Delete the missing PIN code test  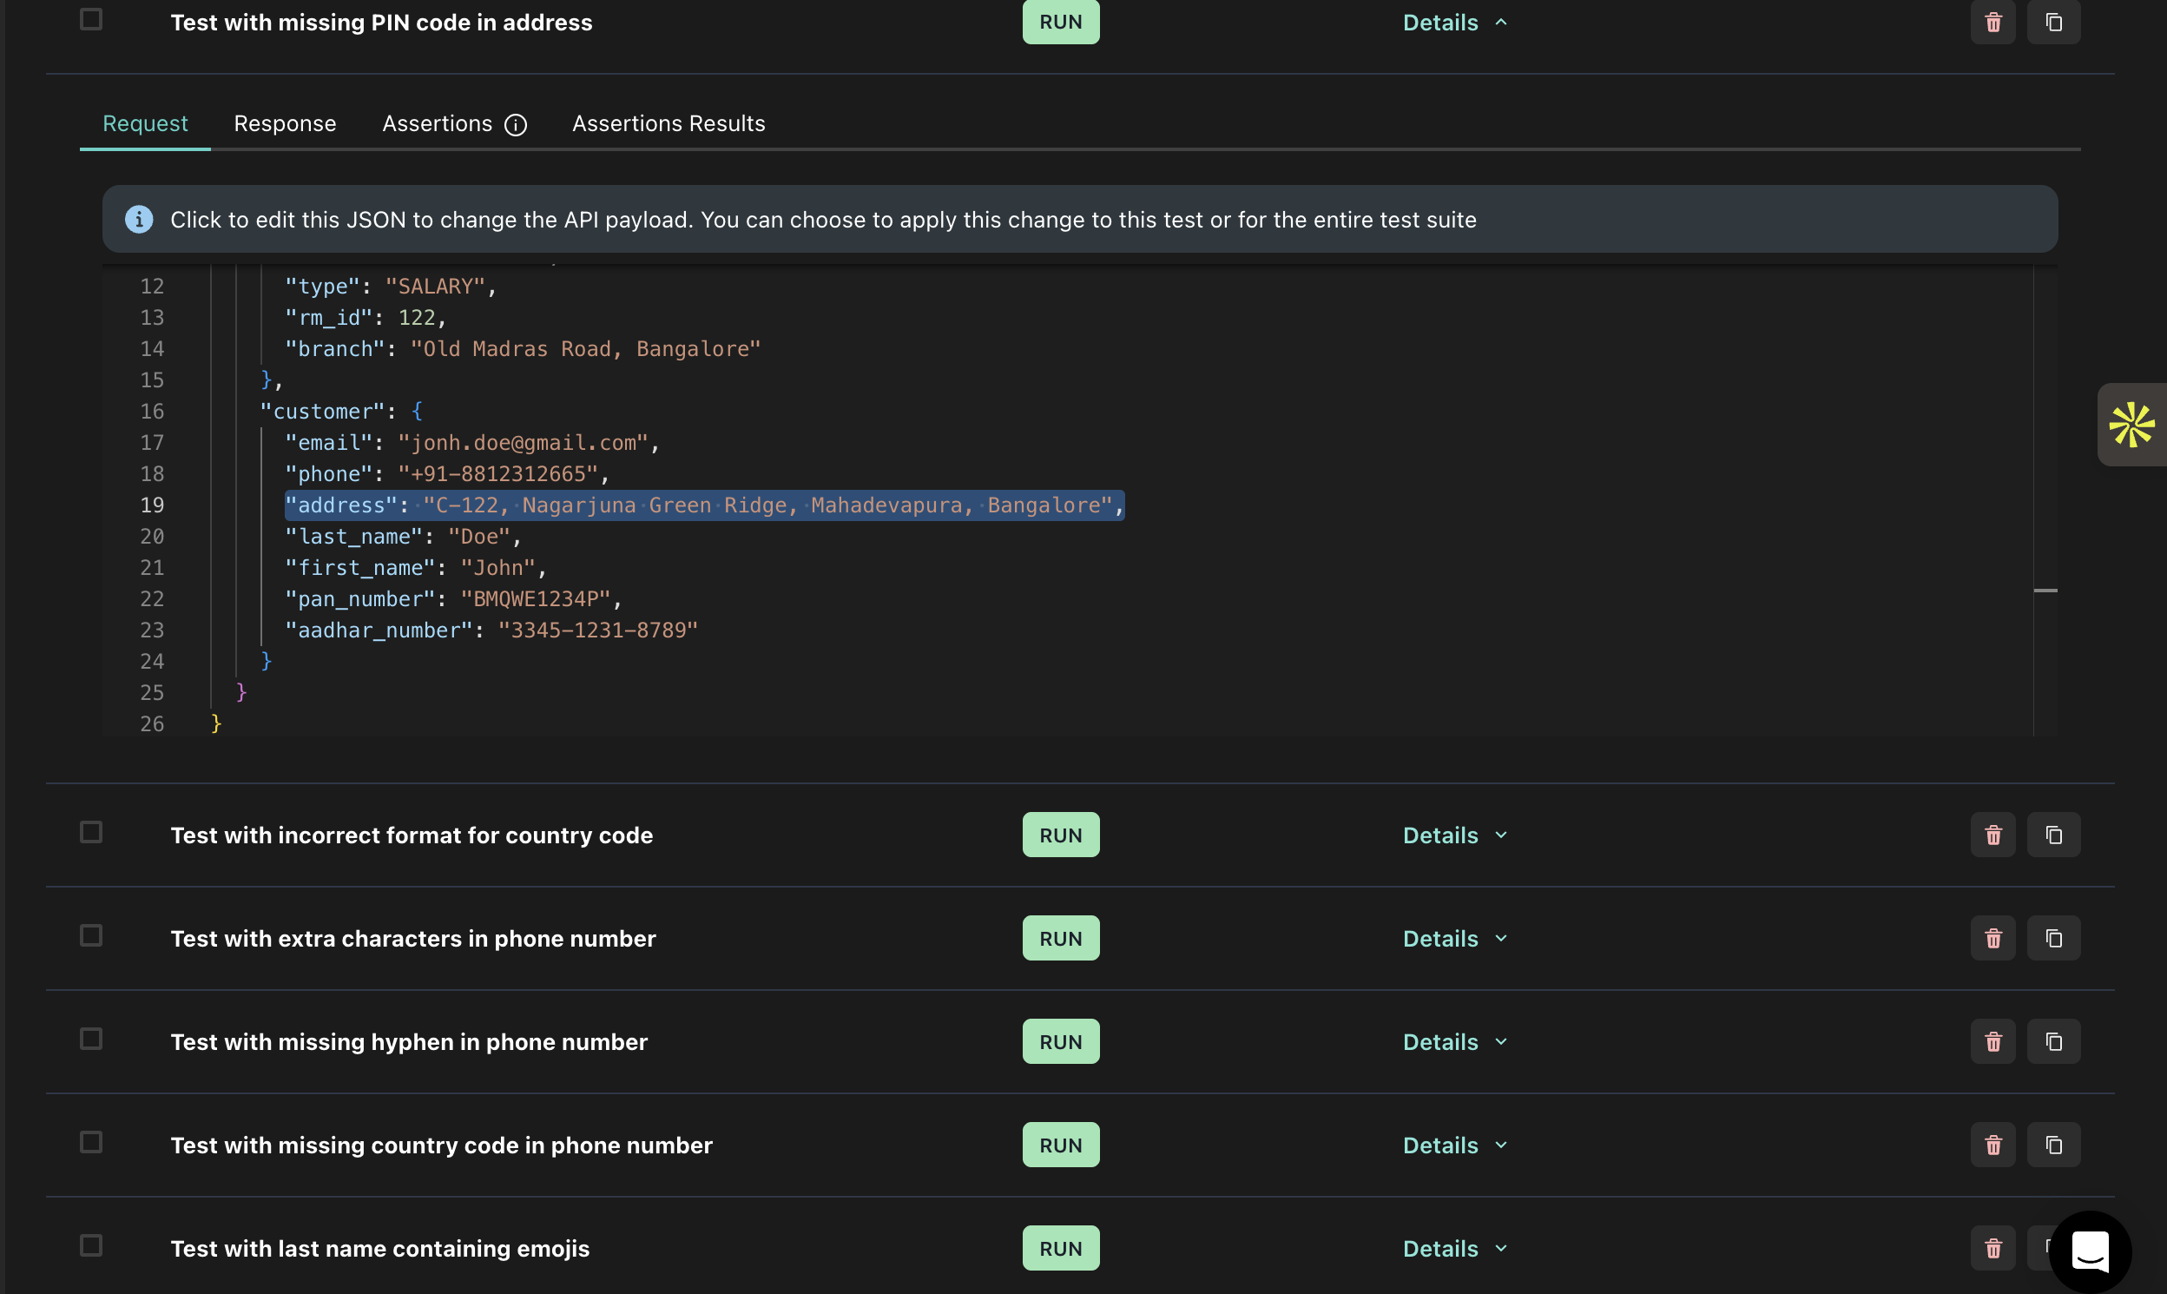[x=1992, y=22]
